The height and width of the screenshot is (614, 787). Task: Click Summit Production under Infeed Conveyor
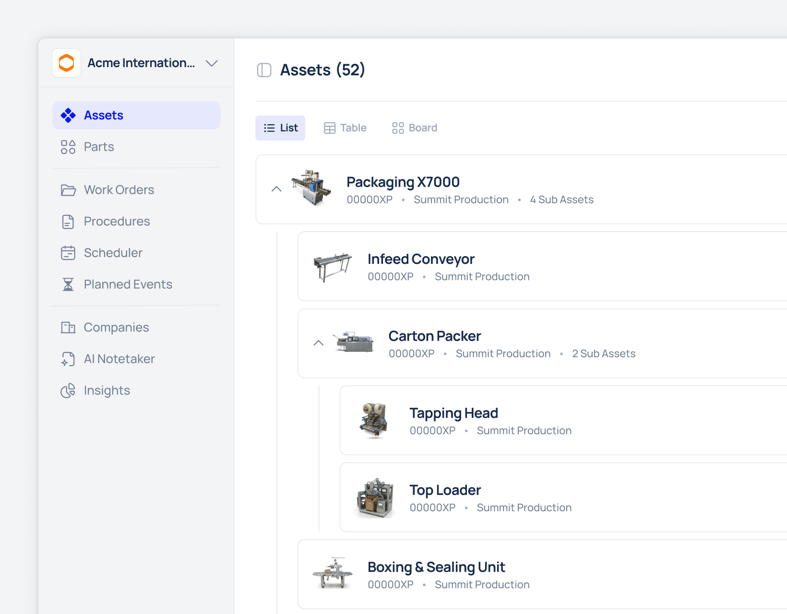[x=482, y=277]
